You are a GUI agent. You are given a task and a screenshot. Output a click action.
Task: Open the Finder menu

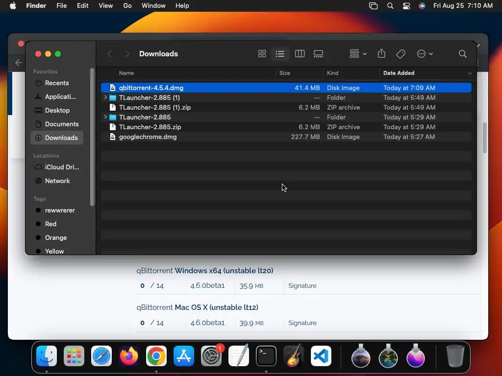[36, 6]
